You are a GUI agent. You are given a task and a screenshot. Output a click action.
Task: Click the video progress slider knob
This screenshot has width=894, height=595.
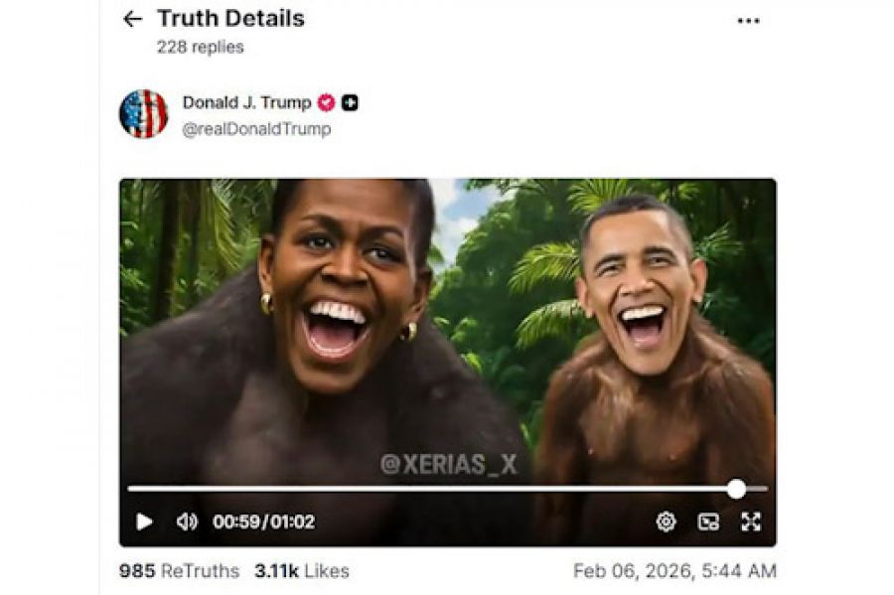[x=737, y=489]
